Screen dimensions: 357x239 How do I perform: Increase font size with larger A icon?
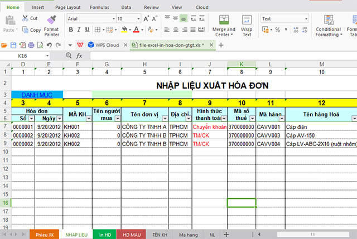click(x=146, y=18)
